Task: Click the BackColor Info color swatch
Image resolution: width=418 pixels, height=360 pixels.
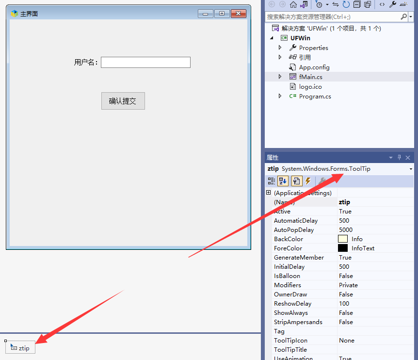Action: click(343, 239)
